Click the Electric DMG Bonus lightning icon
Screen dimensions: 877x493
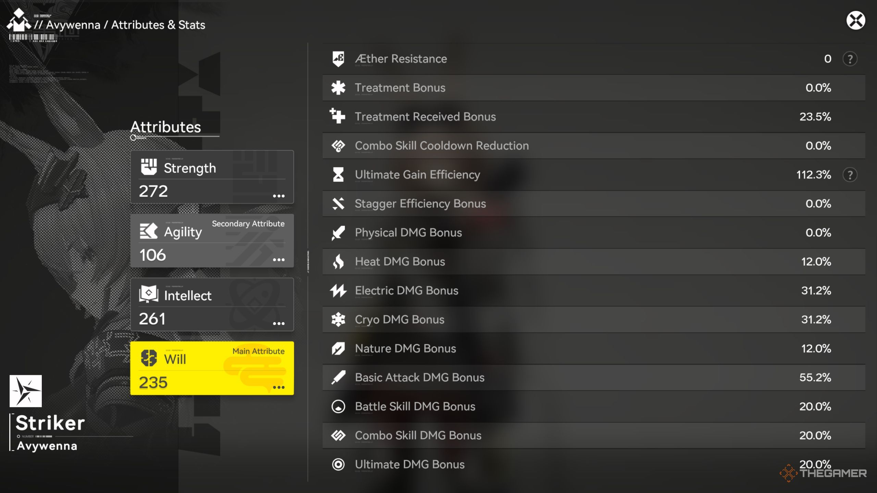tap(338, 291)
